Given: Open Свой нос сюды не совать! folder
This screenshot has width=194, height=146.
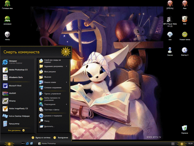Looking at the screenshot, I should 53,61.
